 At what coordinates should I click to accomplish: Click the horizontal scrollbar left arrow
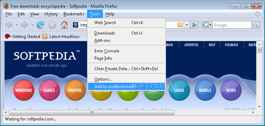pyautogui.click(x=6, y=112)
